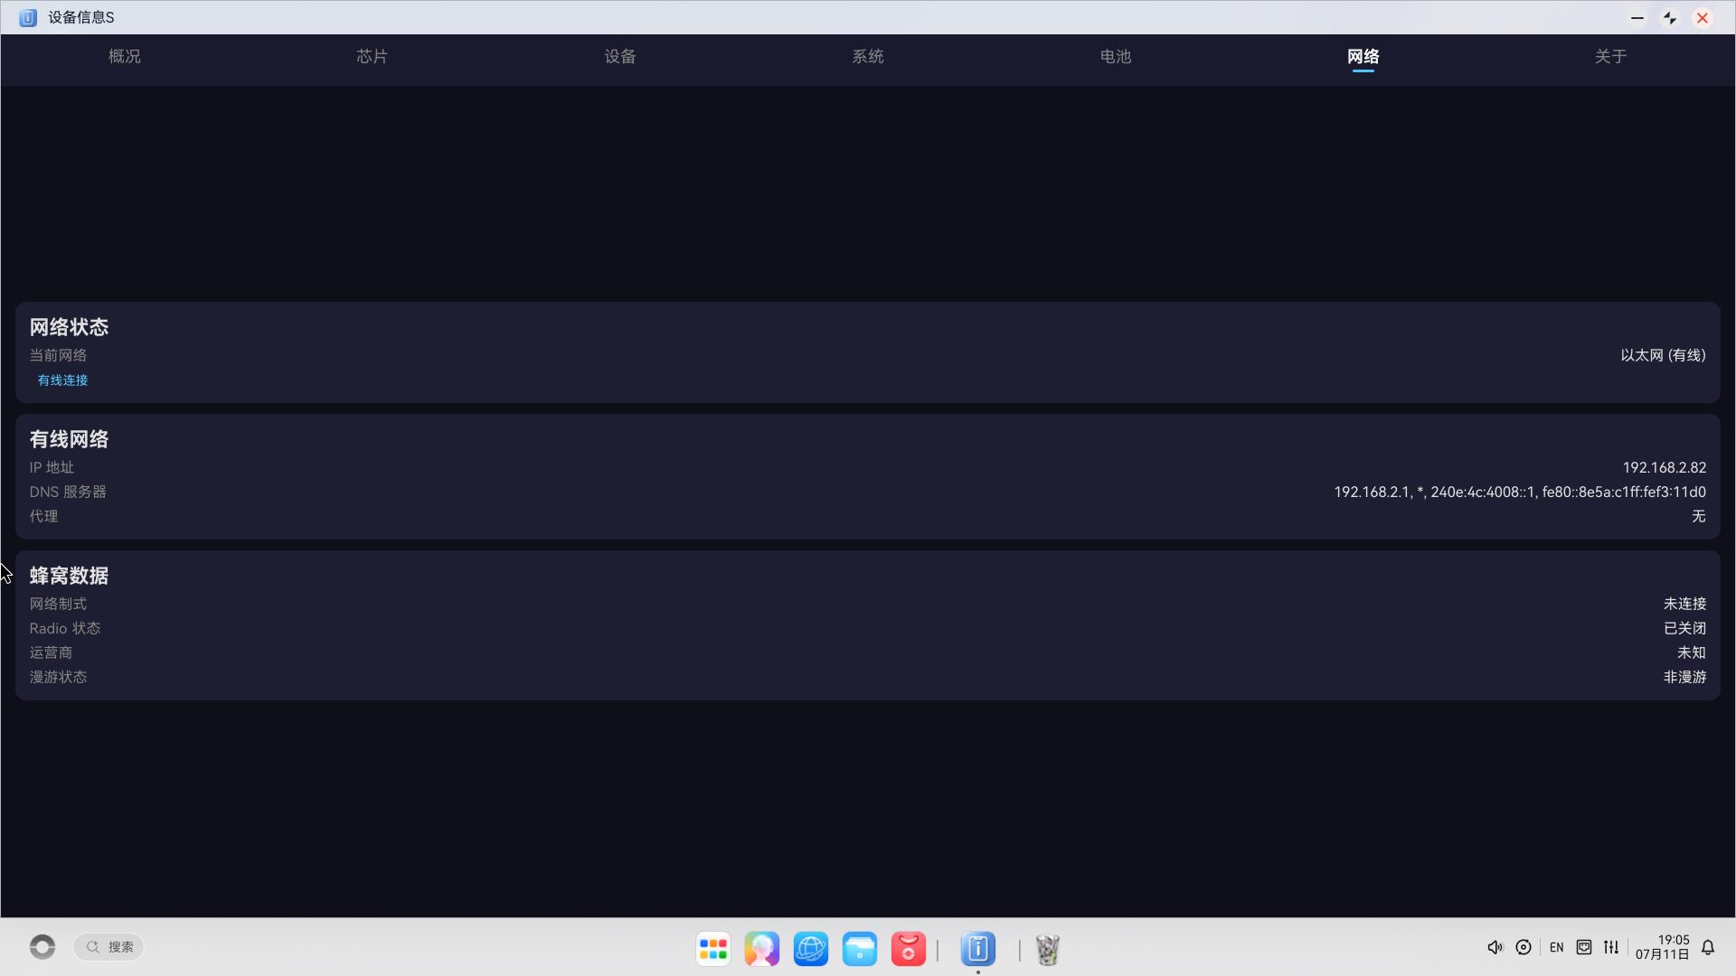Open the 关于 tab
The height and width of the screenshot is (976, 1736).
[x=1611, y=56]
